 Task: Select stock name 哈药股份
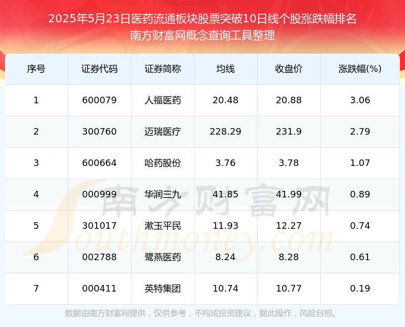[x=163, y=163]
